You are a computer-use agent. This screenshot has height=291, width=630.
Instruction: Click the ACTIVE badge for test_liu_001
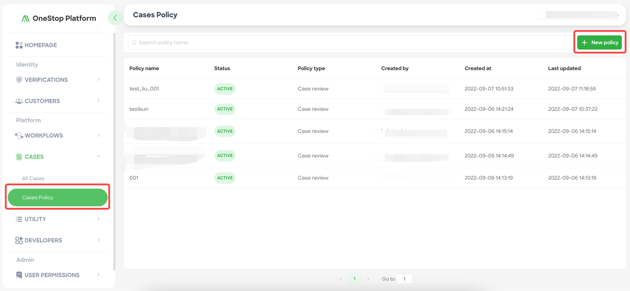225,89
